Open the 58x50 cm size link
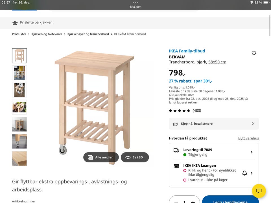This screenshot has width=271, height=203. tap(217, 62)
